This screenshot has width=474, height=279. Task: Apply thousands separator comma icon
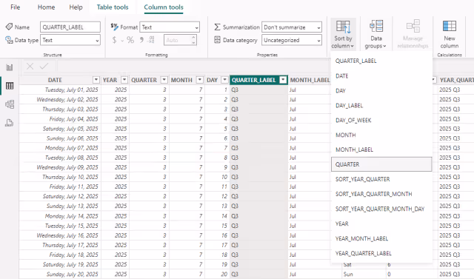[x=141, y=40]
